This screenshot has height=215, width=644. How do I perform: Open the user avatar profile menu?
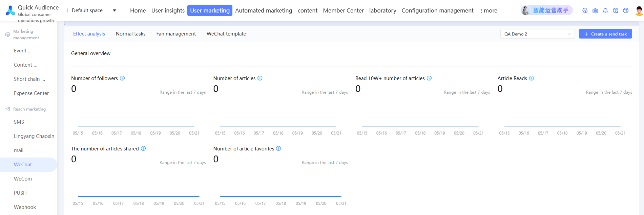click(639, 10)
